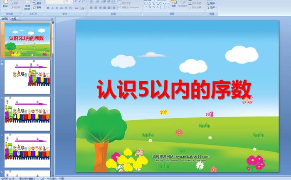Image resolution: width=291 pixels, height=180 pixels.
Task: Click the Decrease Indent button
Action: pyautogui.click(x=105, y=2)
